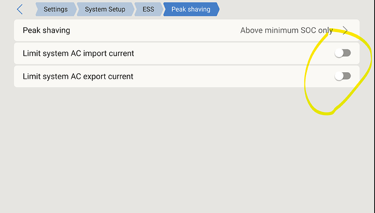Jump to the ESS breadcrumb
Viewport: 375px width, 213px height.
point(148,9)
